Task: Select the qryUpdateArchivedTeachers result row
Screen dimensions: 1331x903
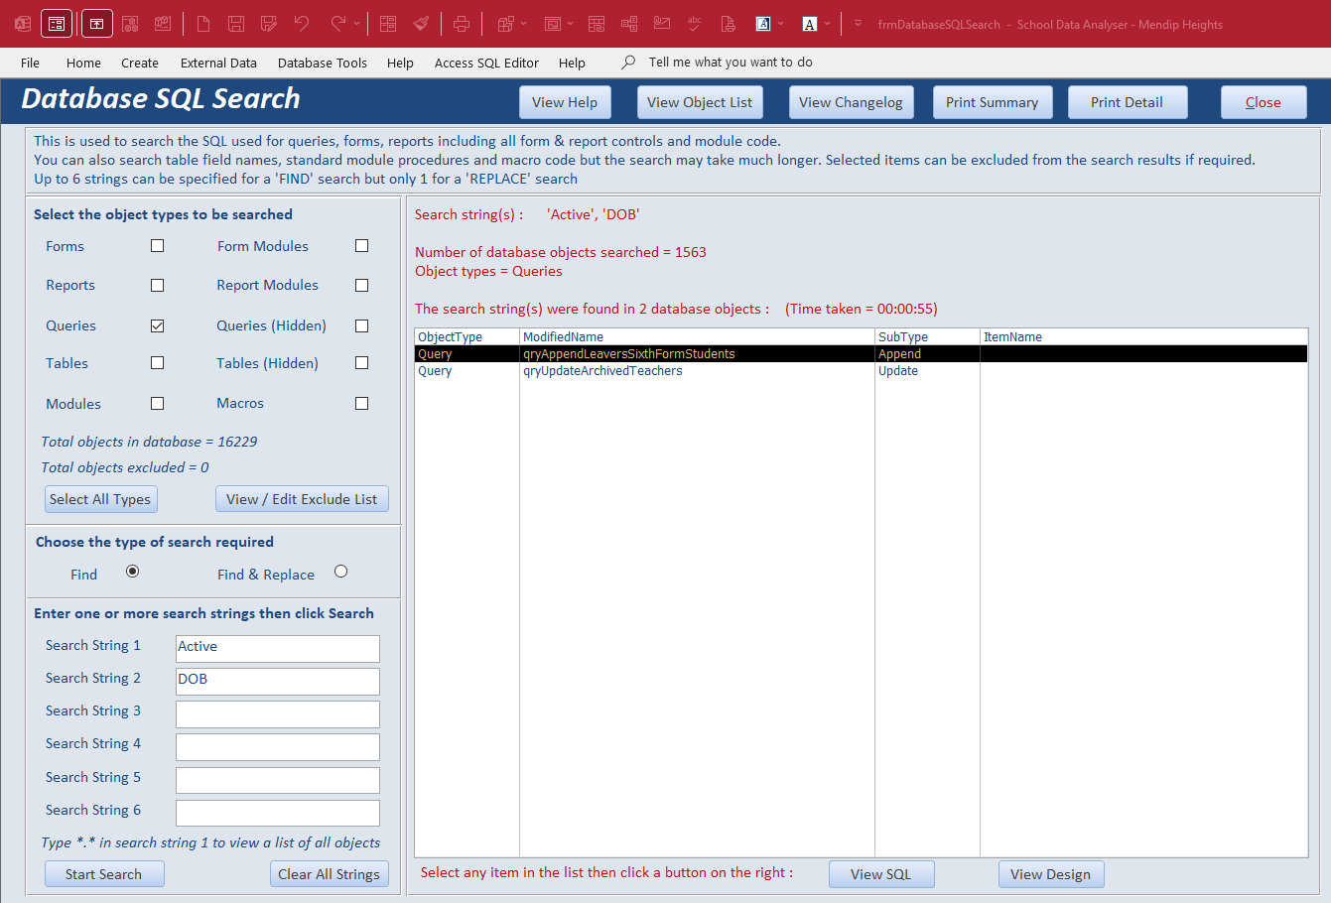Action: click(x=861, y=371)
